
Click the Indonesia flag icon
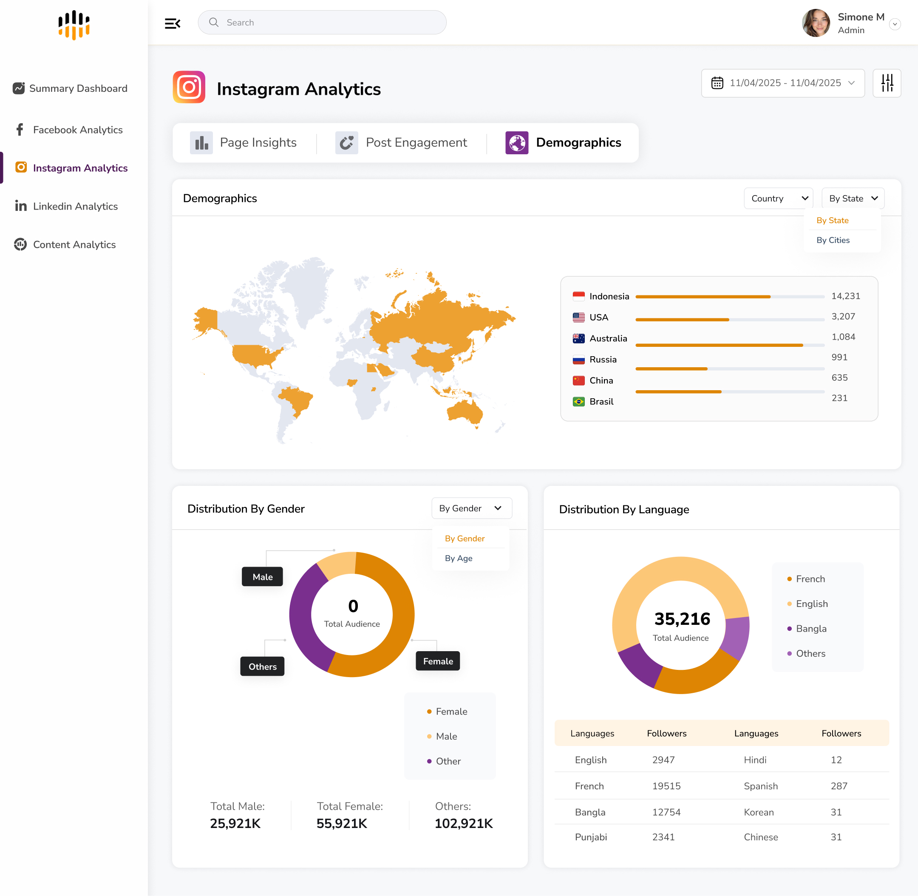[x=579, y=296]
